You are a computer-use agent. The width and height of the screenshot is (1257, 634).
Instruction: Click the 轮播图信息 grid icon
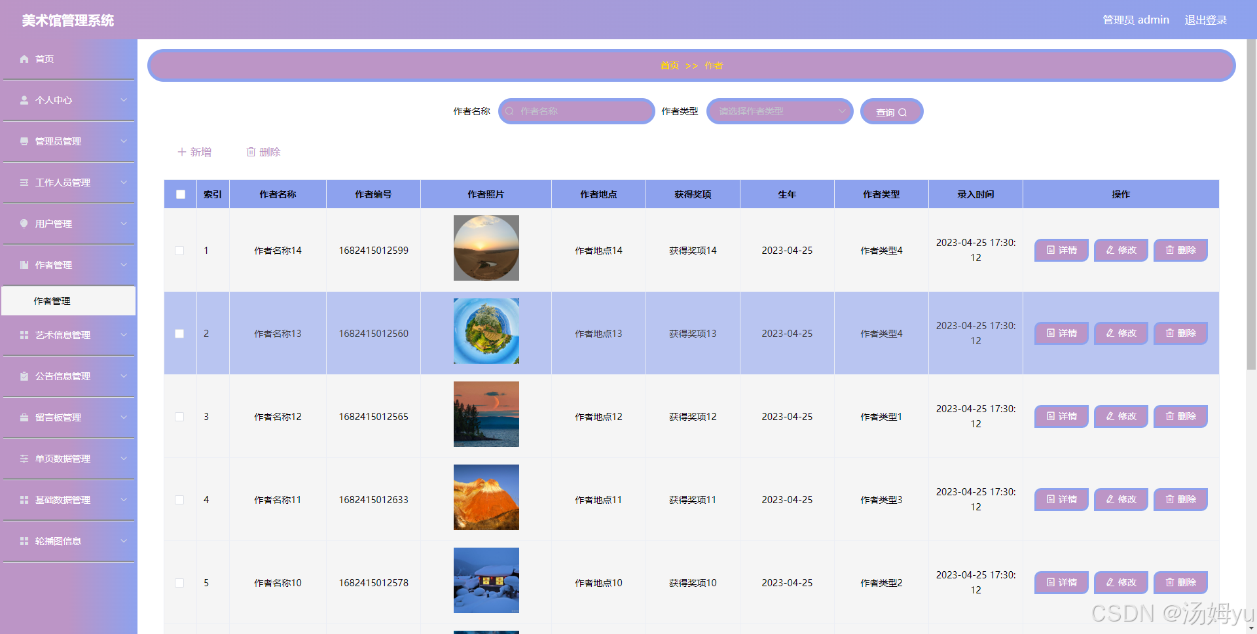24,541
